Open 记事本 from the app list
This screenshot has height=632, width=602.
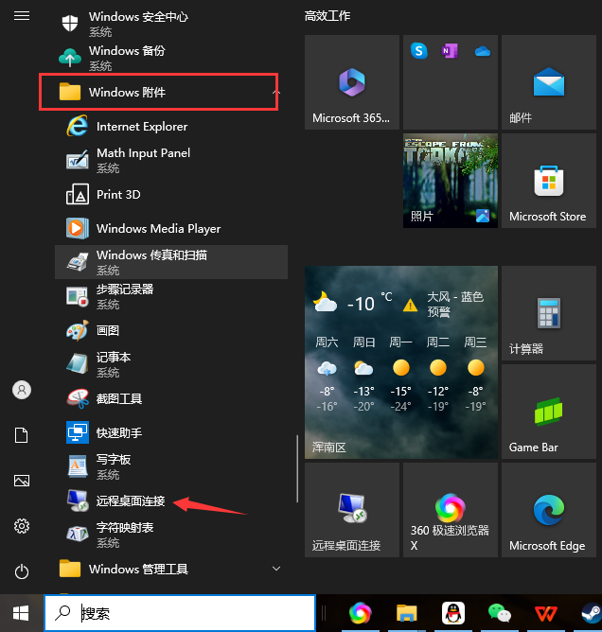click(x=114, y=358)
